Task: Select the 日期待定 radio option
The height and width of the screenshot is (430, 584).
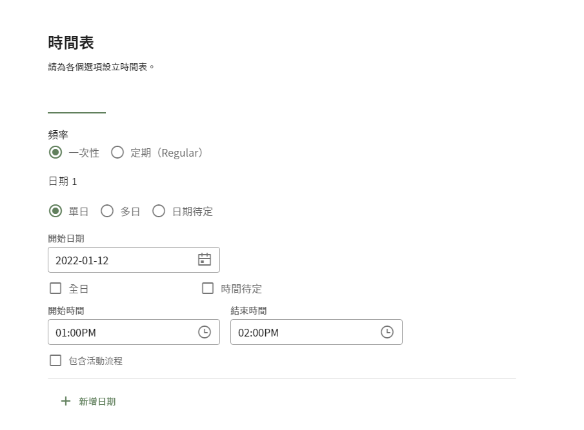Action: tap(159, 211)
